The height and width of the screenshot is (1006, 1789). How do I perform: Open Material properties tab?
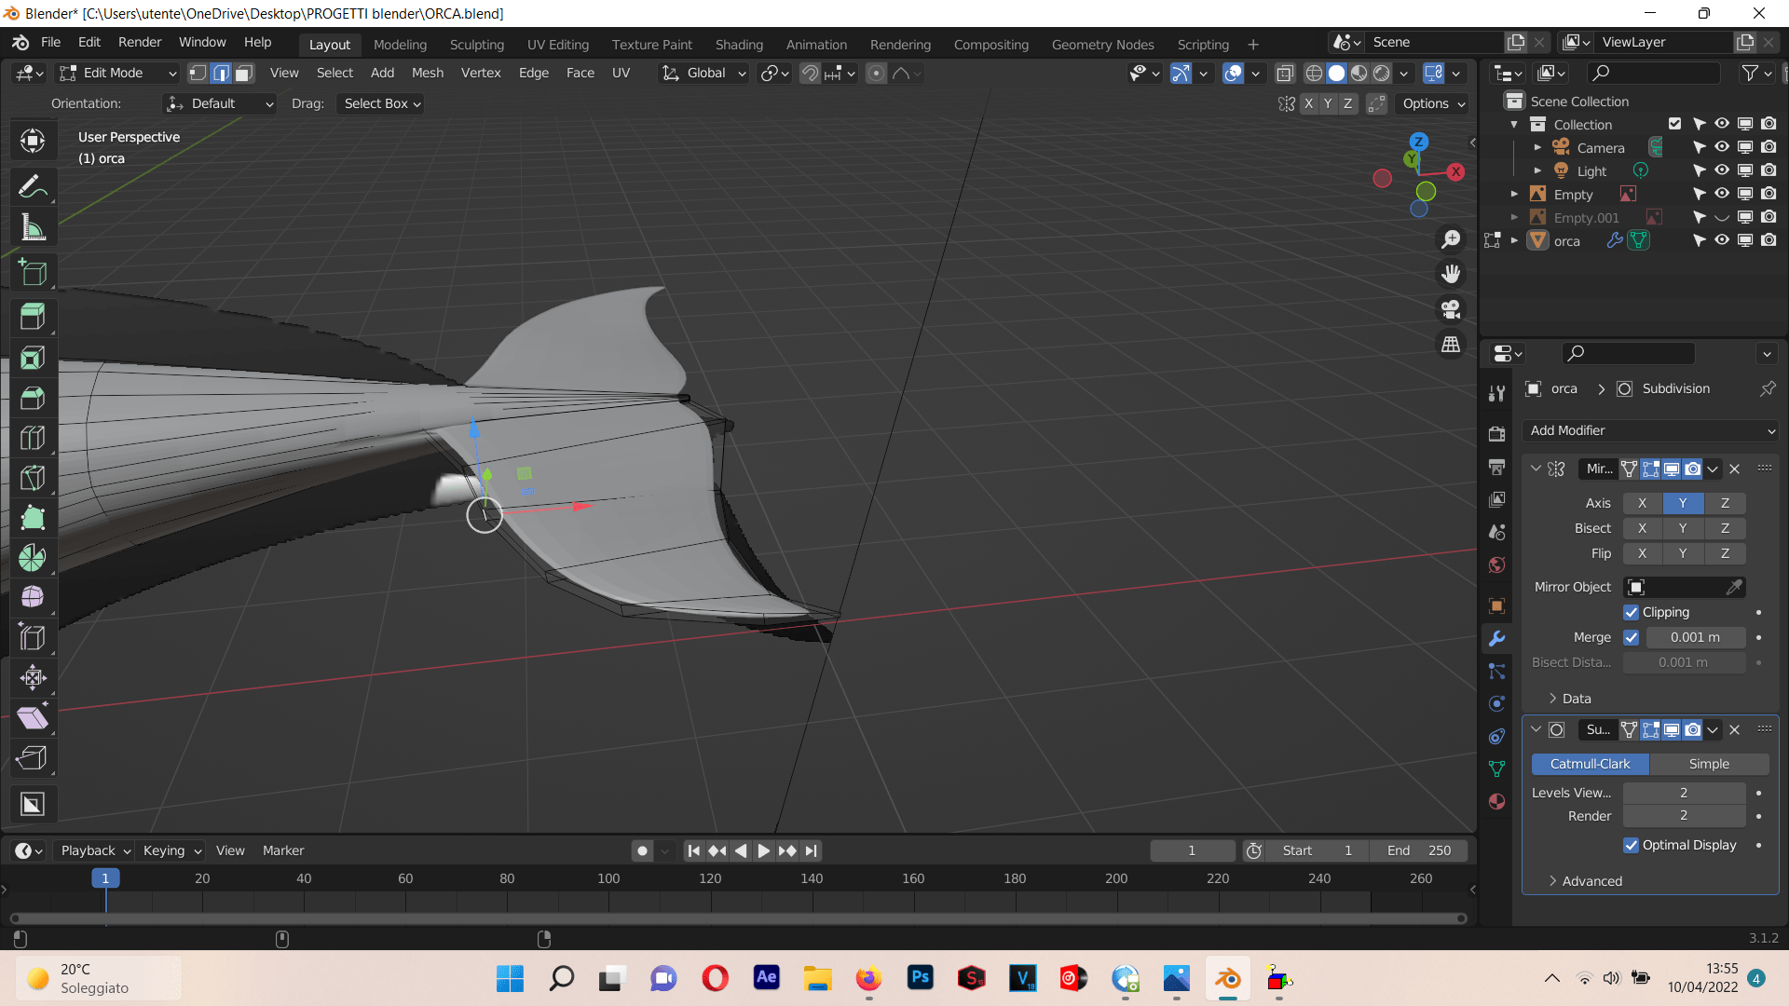tap(1496, 802)
